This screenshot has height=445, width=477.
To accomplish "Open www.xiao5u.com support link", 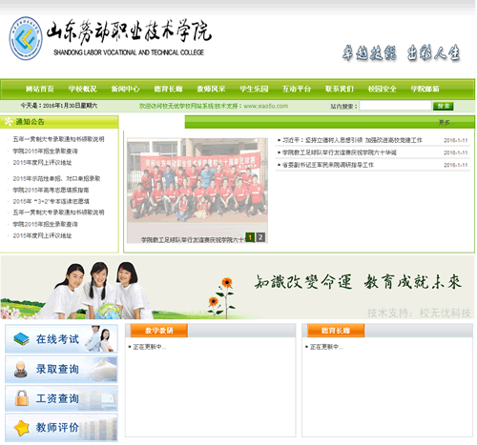I will (x=265, y=106).
